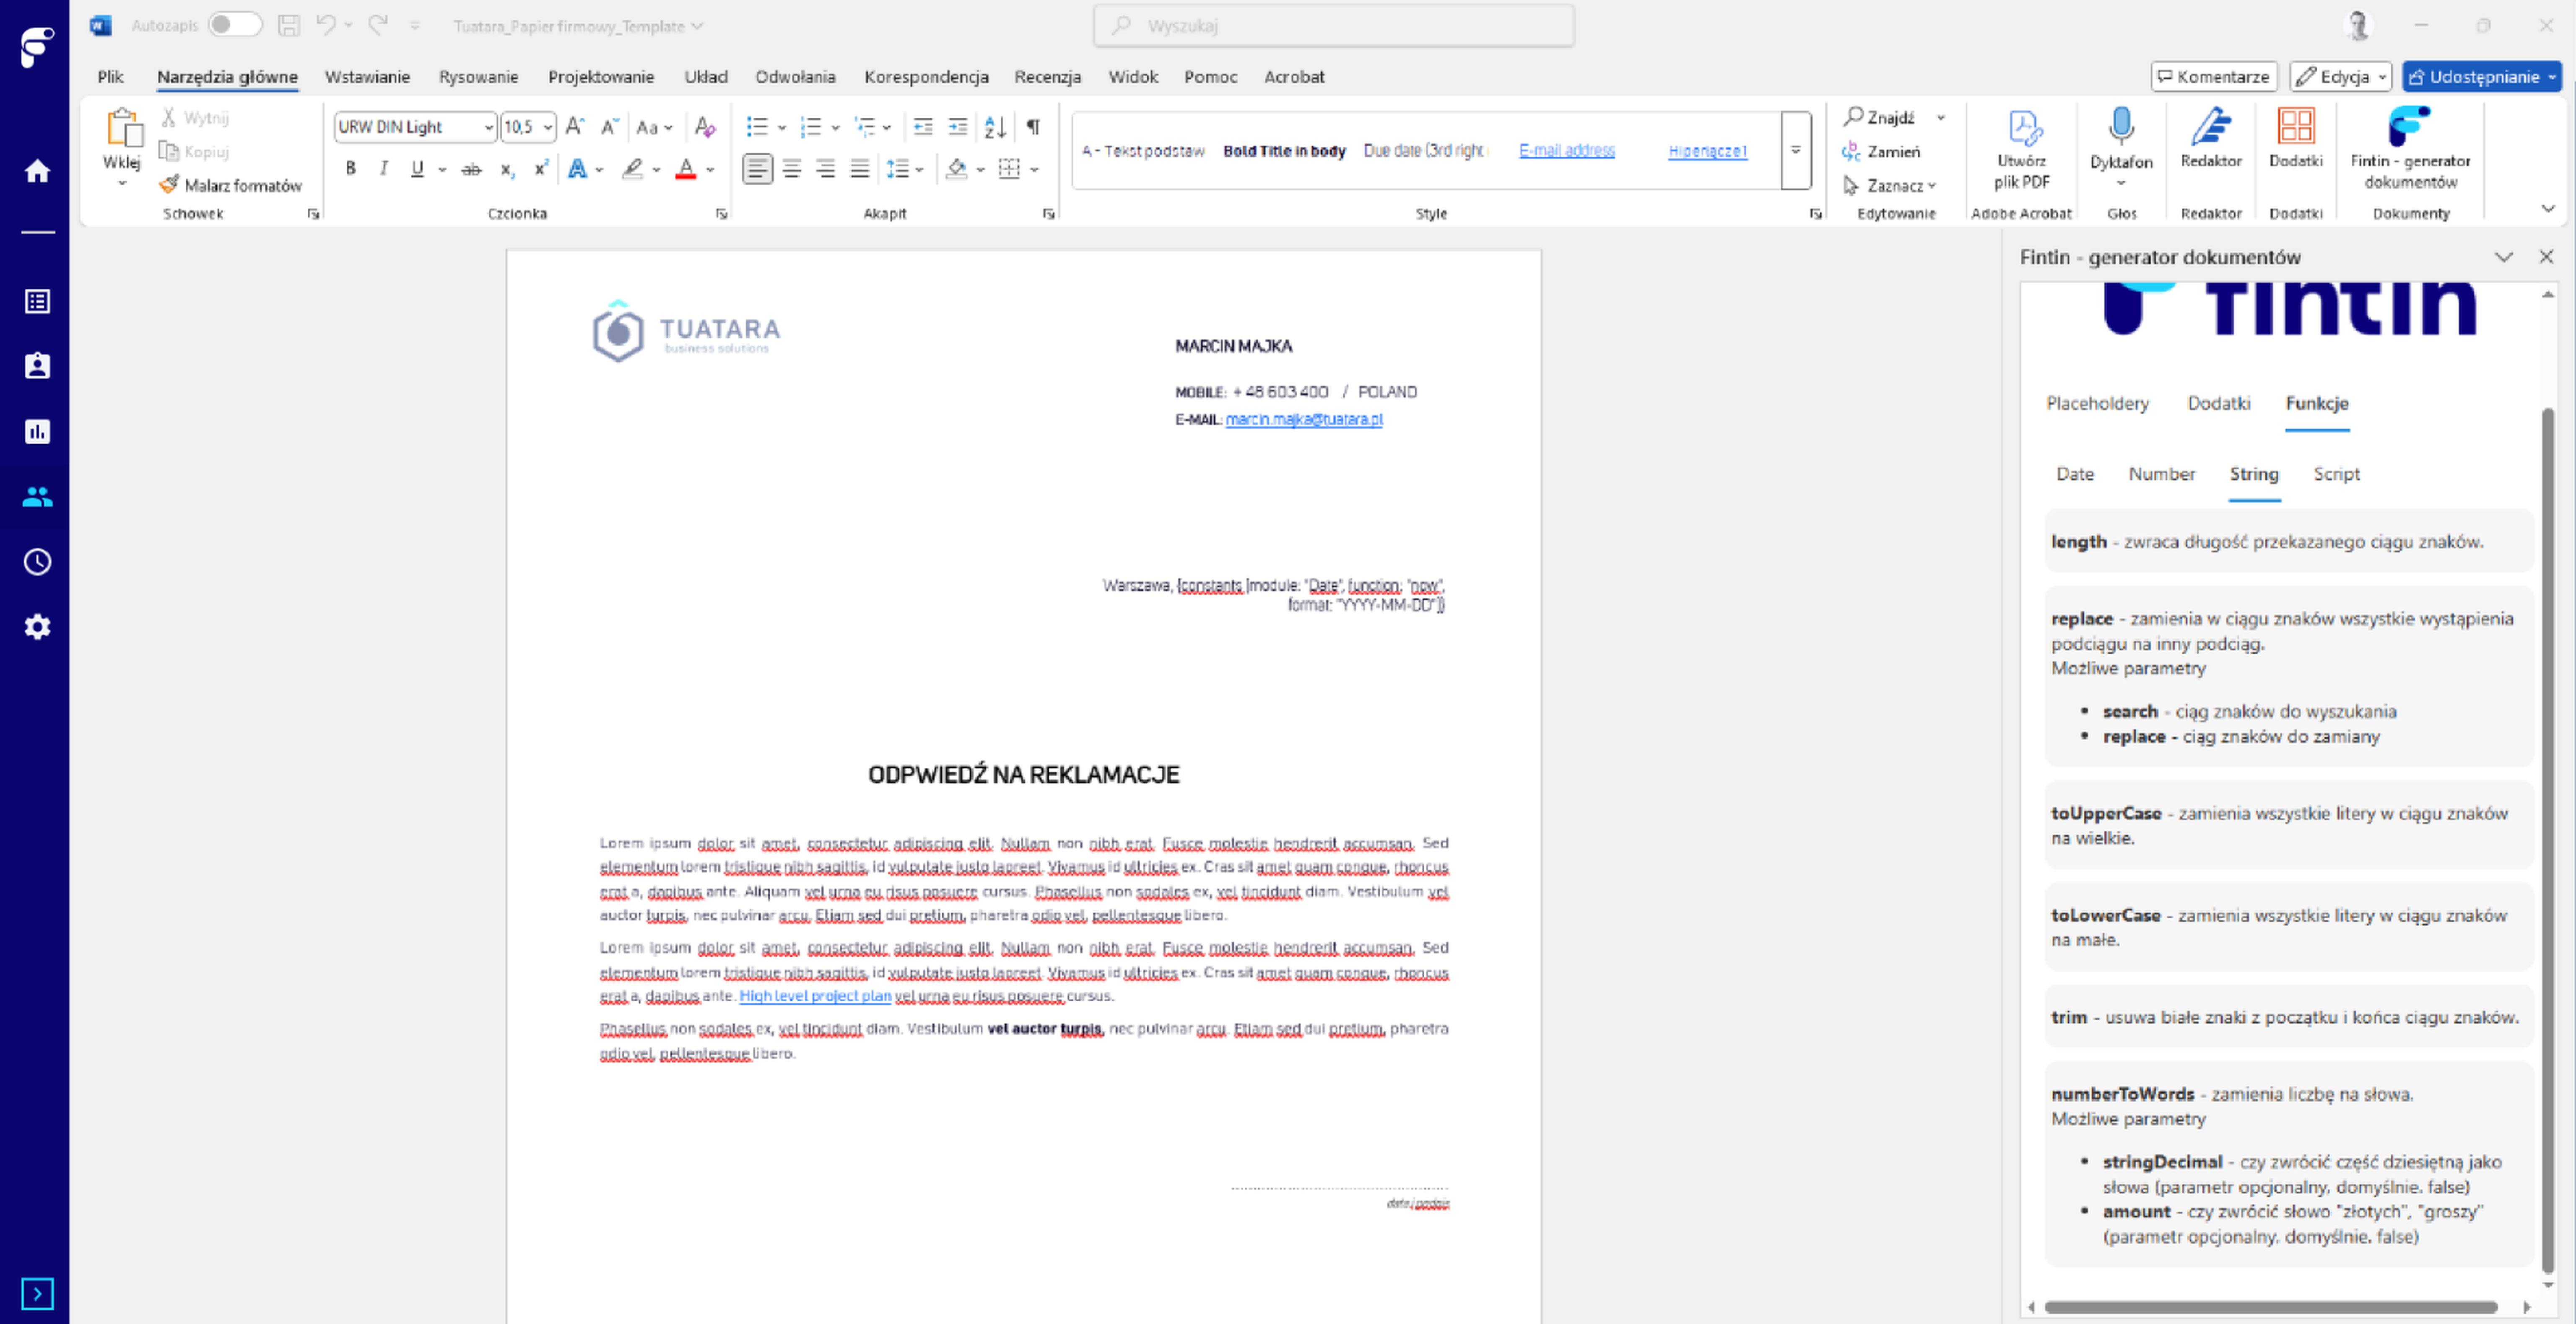Expand the styles gallery
The width and height of the screenshot is (2576, 1324).
click(x=1796, y=150)
